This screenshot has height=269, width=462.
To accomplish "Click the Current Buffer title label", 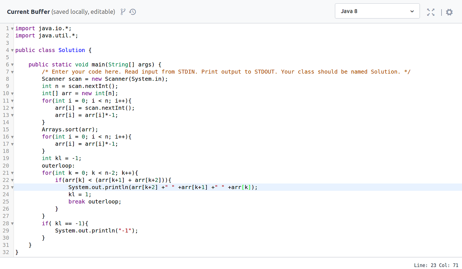I will tap(28, 12).
